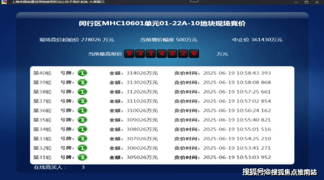
Task: Click the window title text in title bar
Action: point(58,2)
